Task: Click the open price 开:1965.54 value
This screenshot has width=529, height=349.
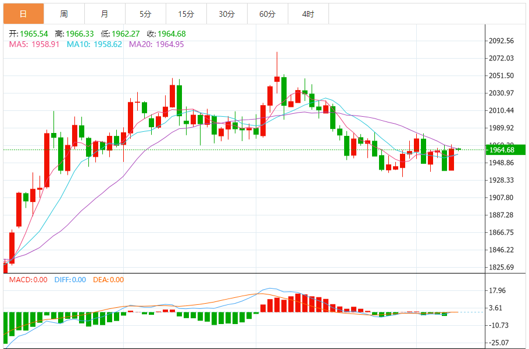Action: point(28,34)
